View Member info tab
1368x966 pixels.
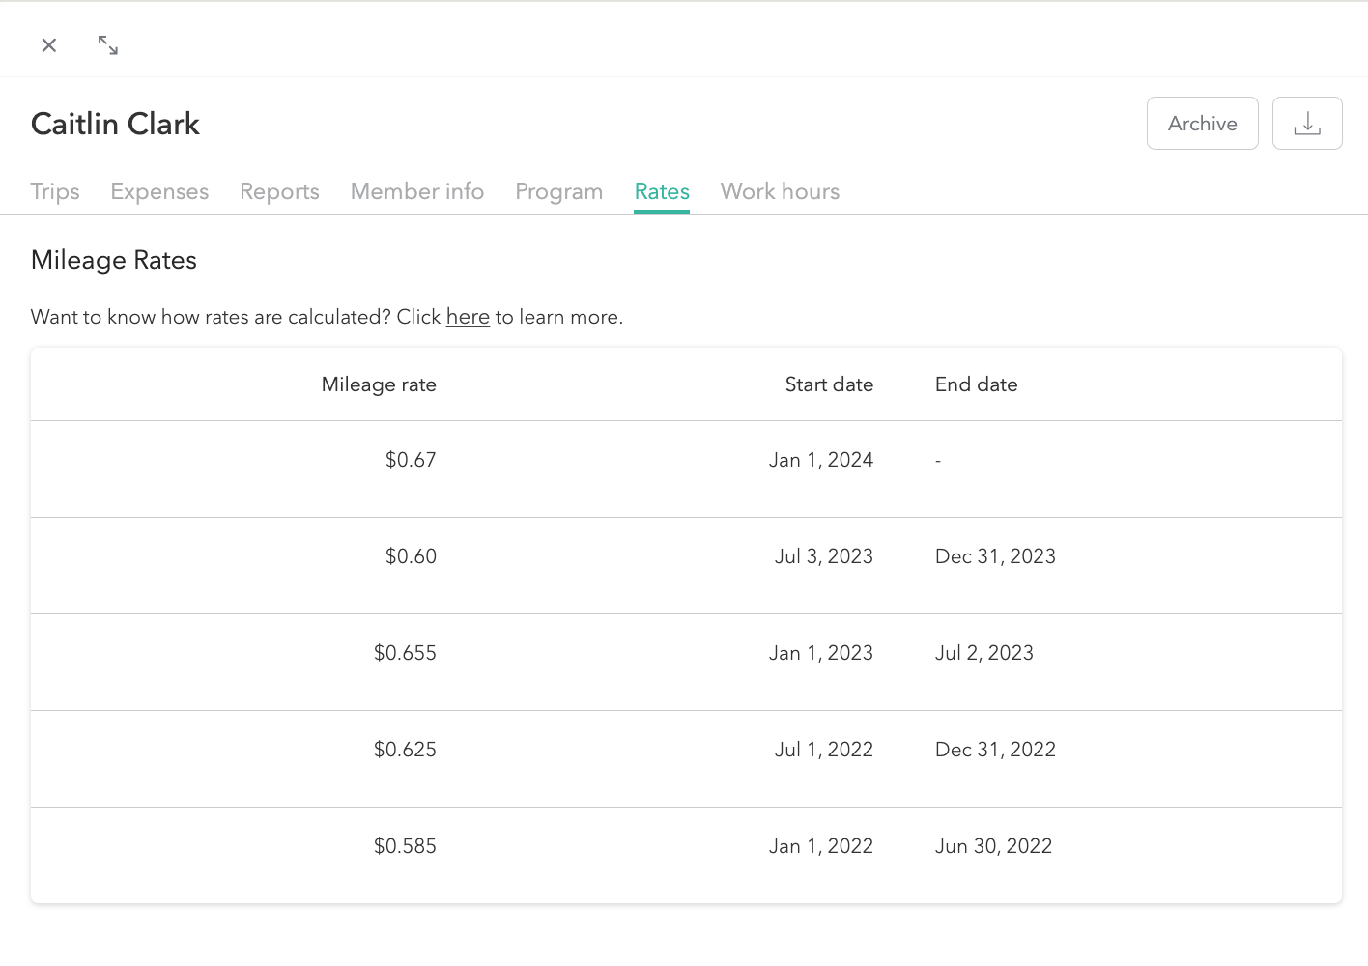[x=417, y=191]
